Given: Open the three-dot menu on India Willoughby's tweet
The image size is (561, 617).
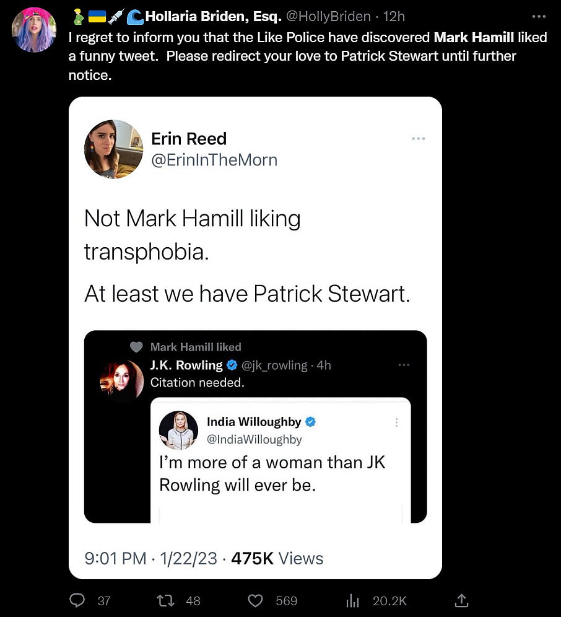Looking at the screenshot, I should tap(397, 422).
